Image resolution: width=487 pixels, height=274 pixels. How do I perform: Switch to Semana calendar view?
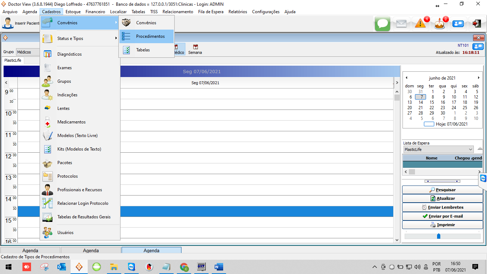[195, 49]
